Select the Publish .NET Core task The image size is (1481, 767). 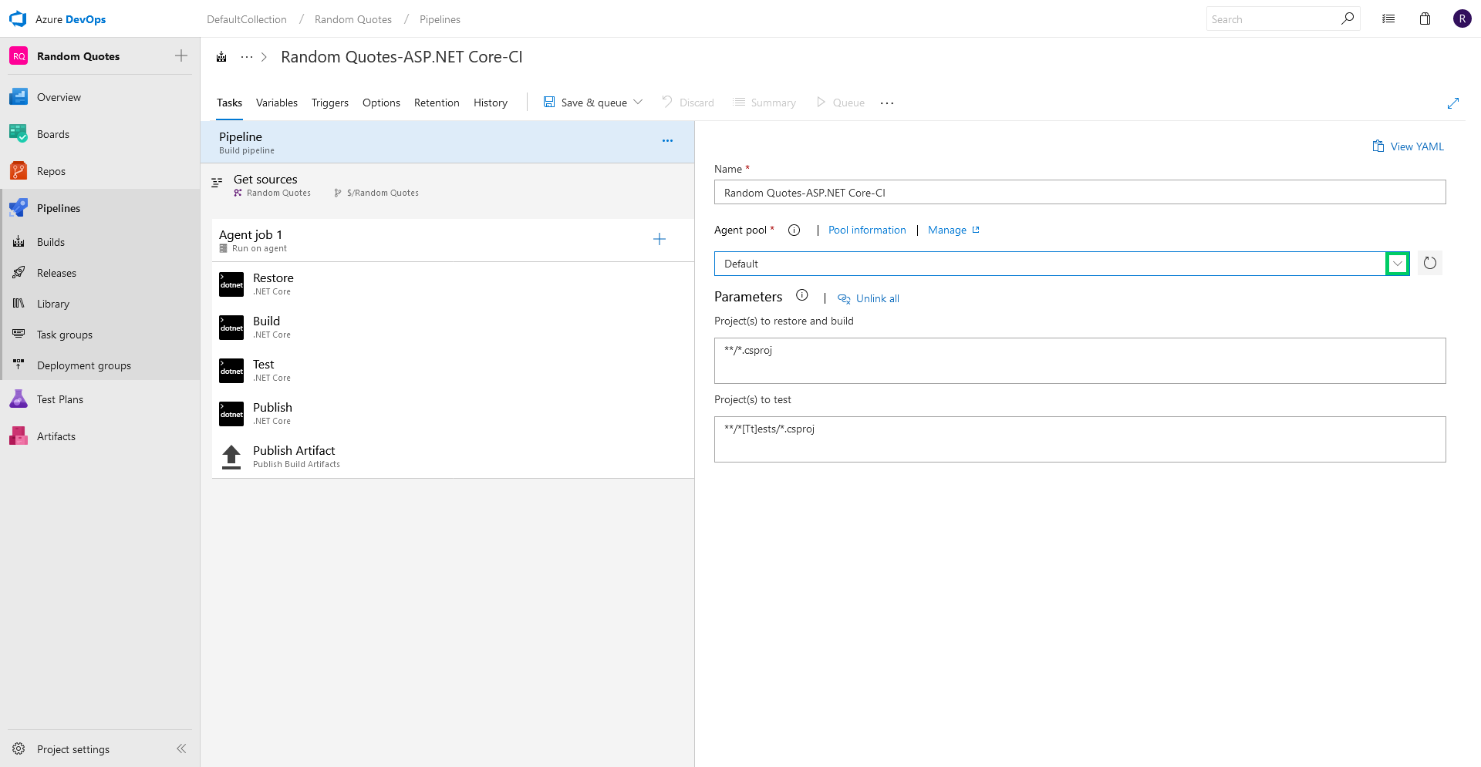click(453, 413)
